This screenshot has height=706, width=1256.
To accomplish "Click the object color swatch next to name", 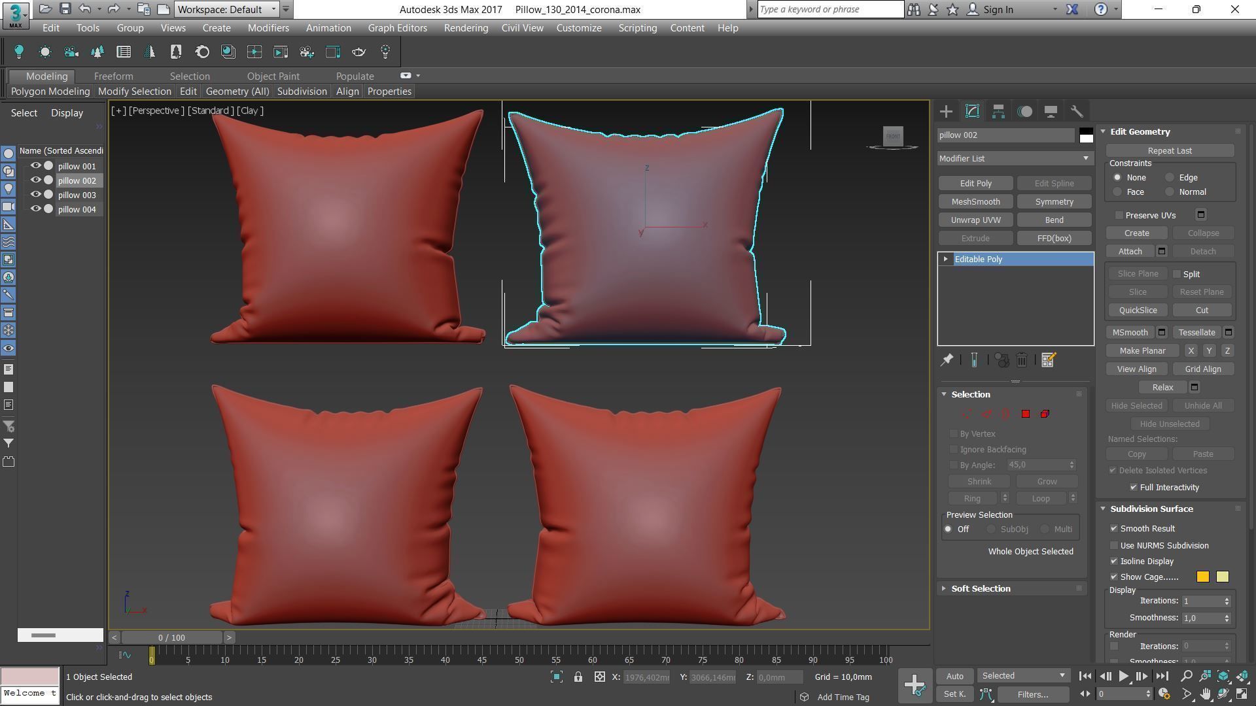I will (x=1086, y=135).
